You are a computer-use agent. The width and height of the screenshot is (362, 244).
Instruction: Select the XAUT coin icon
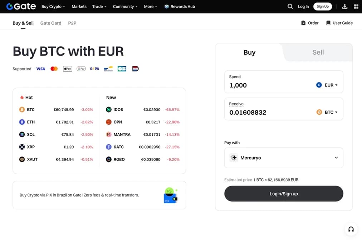(22, 159)
